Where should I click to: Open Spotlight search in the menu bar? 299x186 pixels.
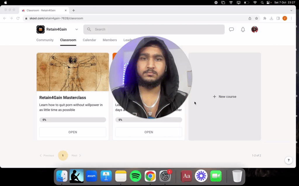(x=262, y=2)
